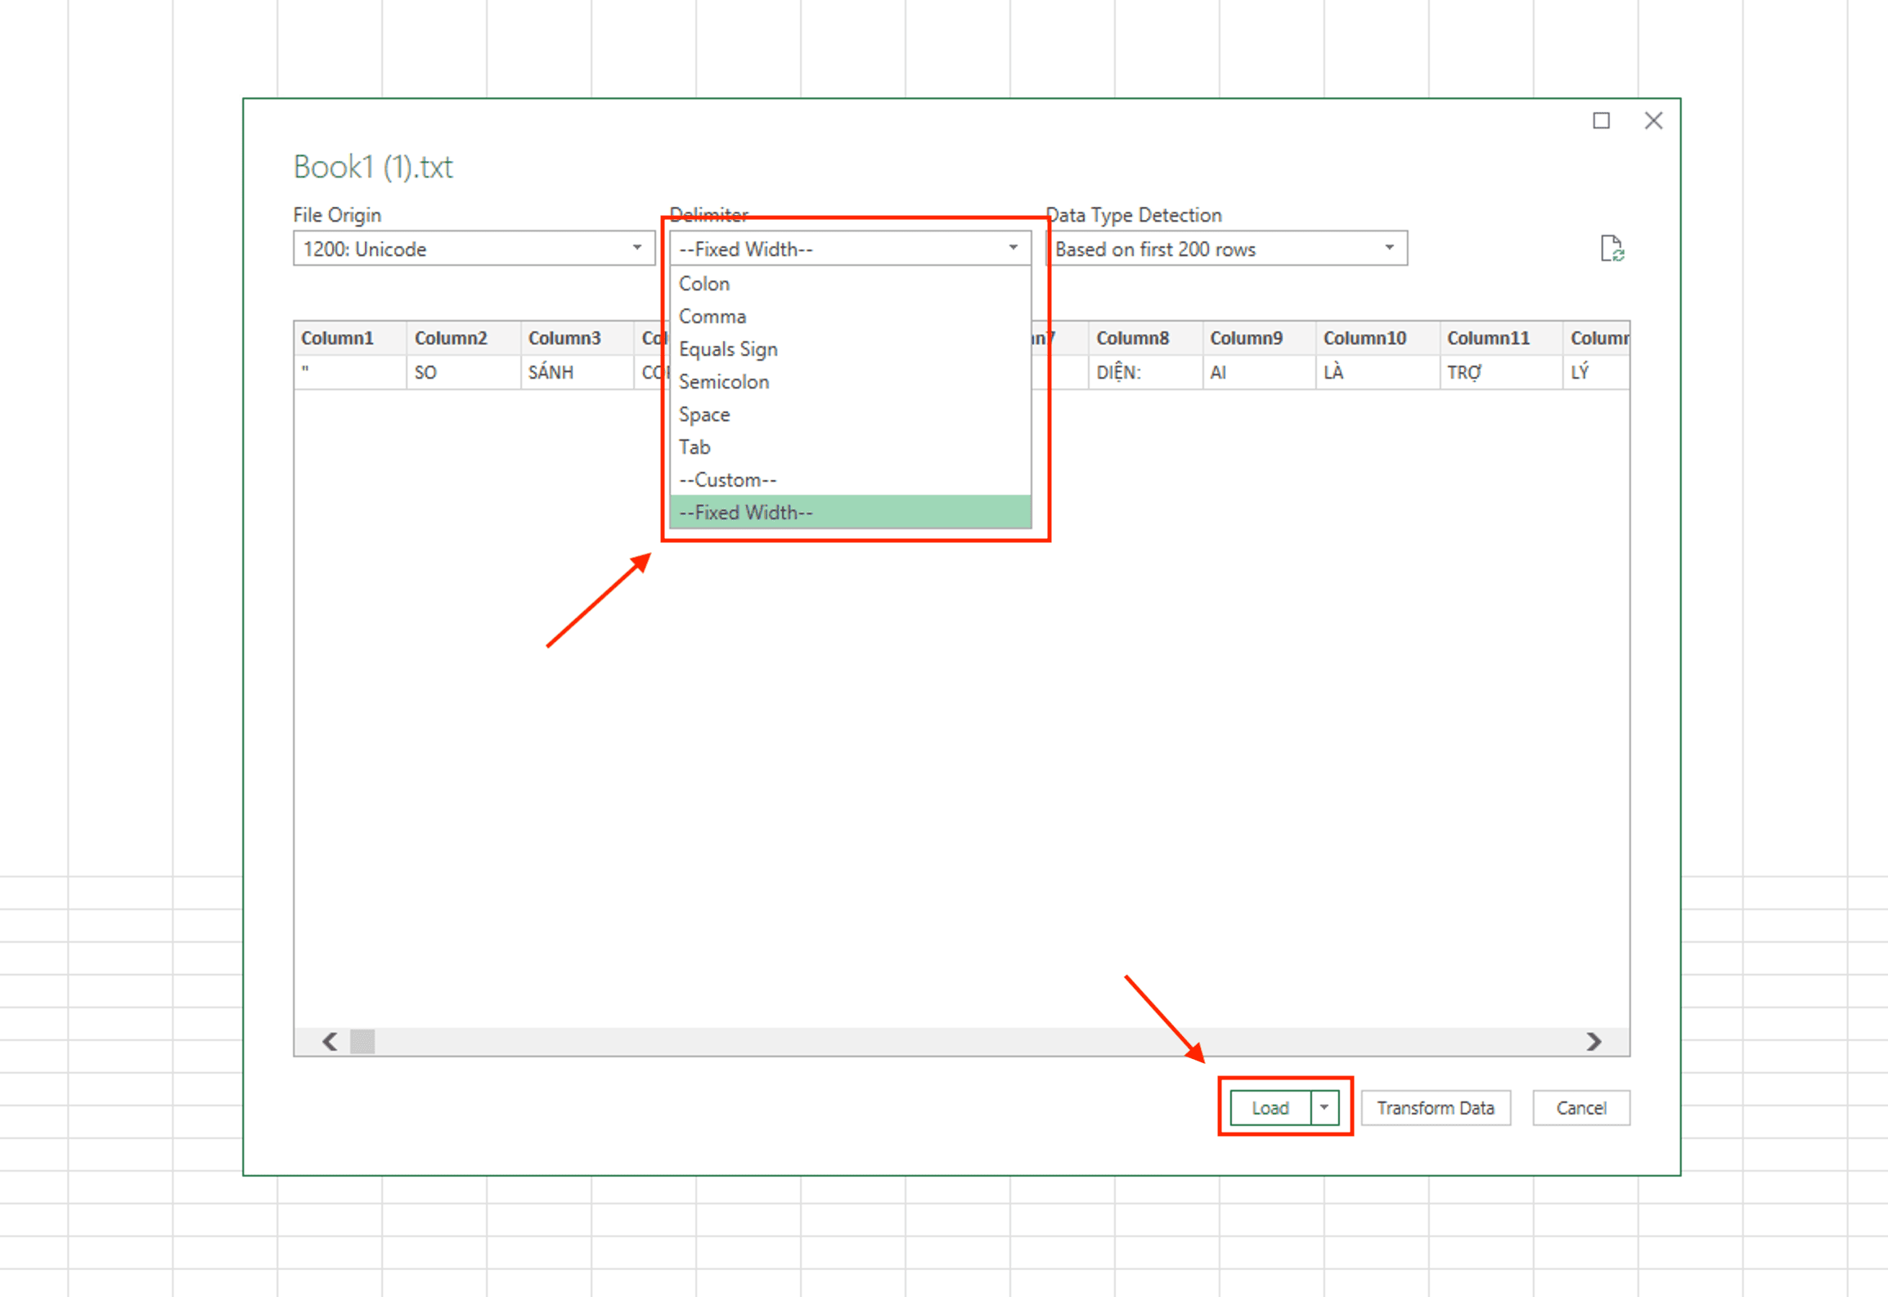Pick the Space delimiter option

[704, 415]
